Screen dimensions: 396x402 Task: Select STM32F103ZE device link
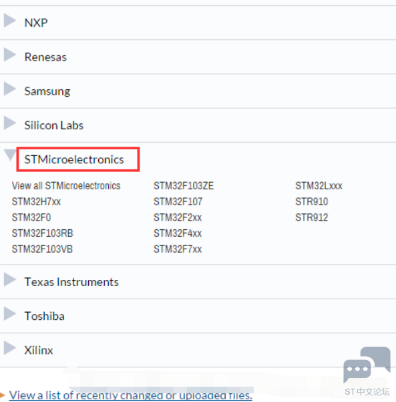[x=184, y=185]
